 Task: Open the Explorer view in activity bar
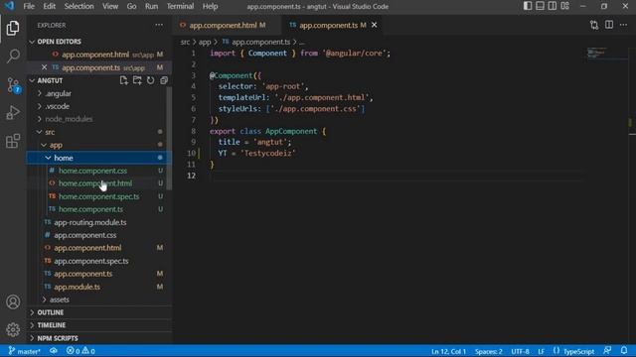(x=13, y=28)
